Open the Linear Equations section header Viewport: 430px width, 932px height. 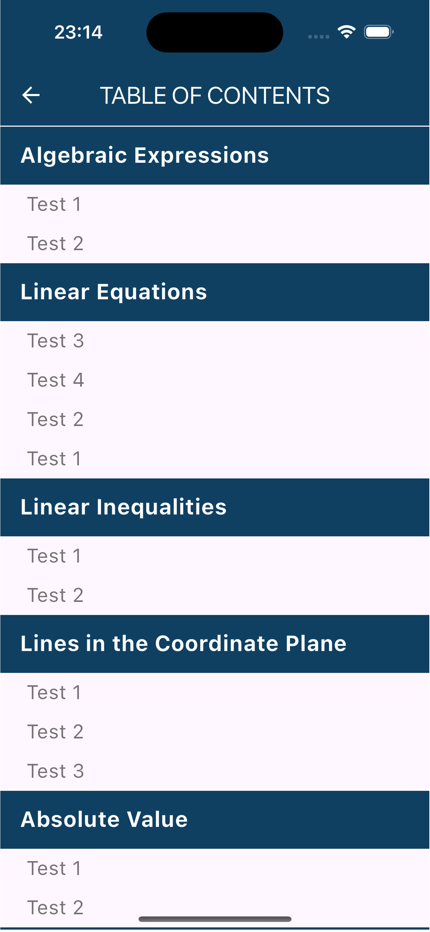[215, 292]
